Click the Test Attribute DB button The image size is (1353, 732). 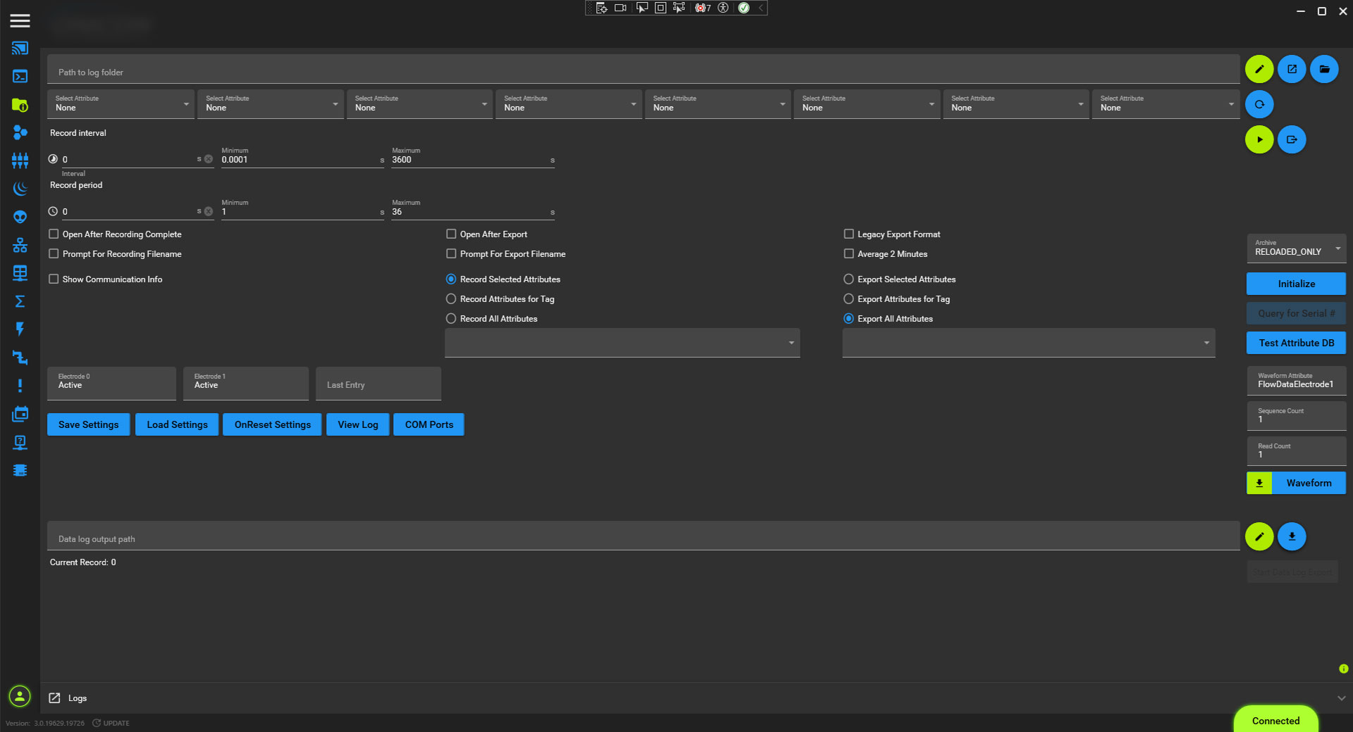pyautogui.click(x=1295, y=343)
